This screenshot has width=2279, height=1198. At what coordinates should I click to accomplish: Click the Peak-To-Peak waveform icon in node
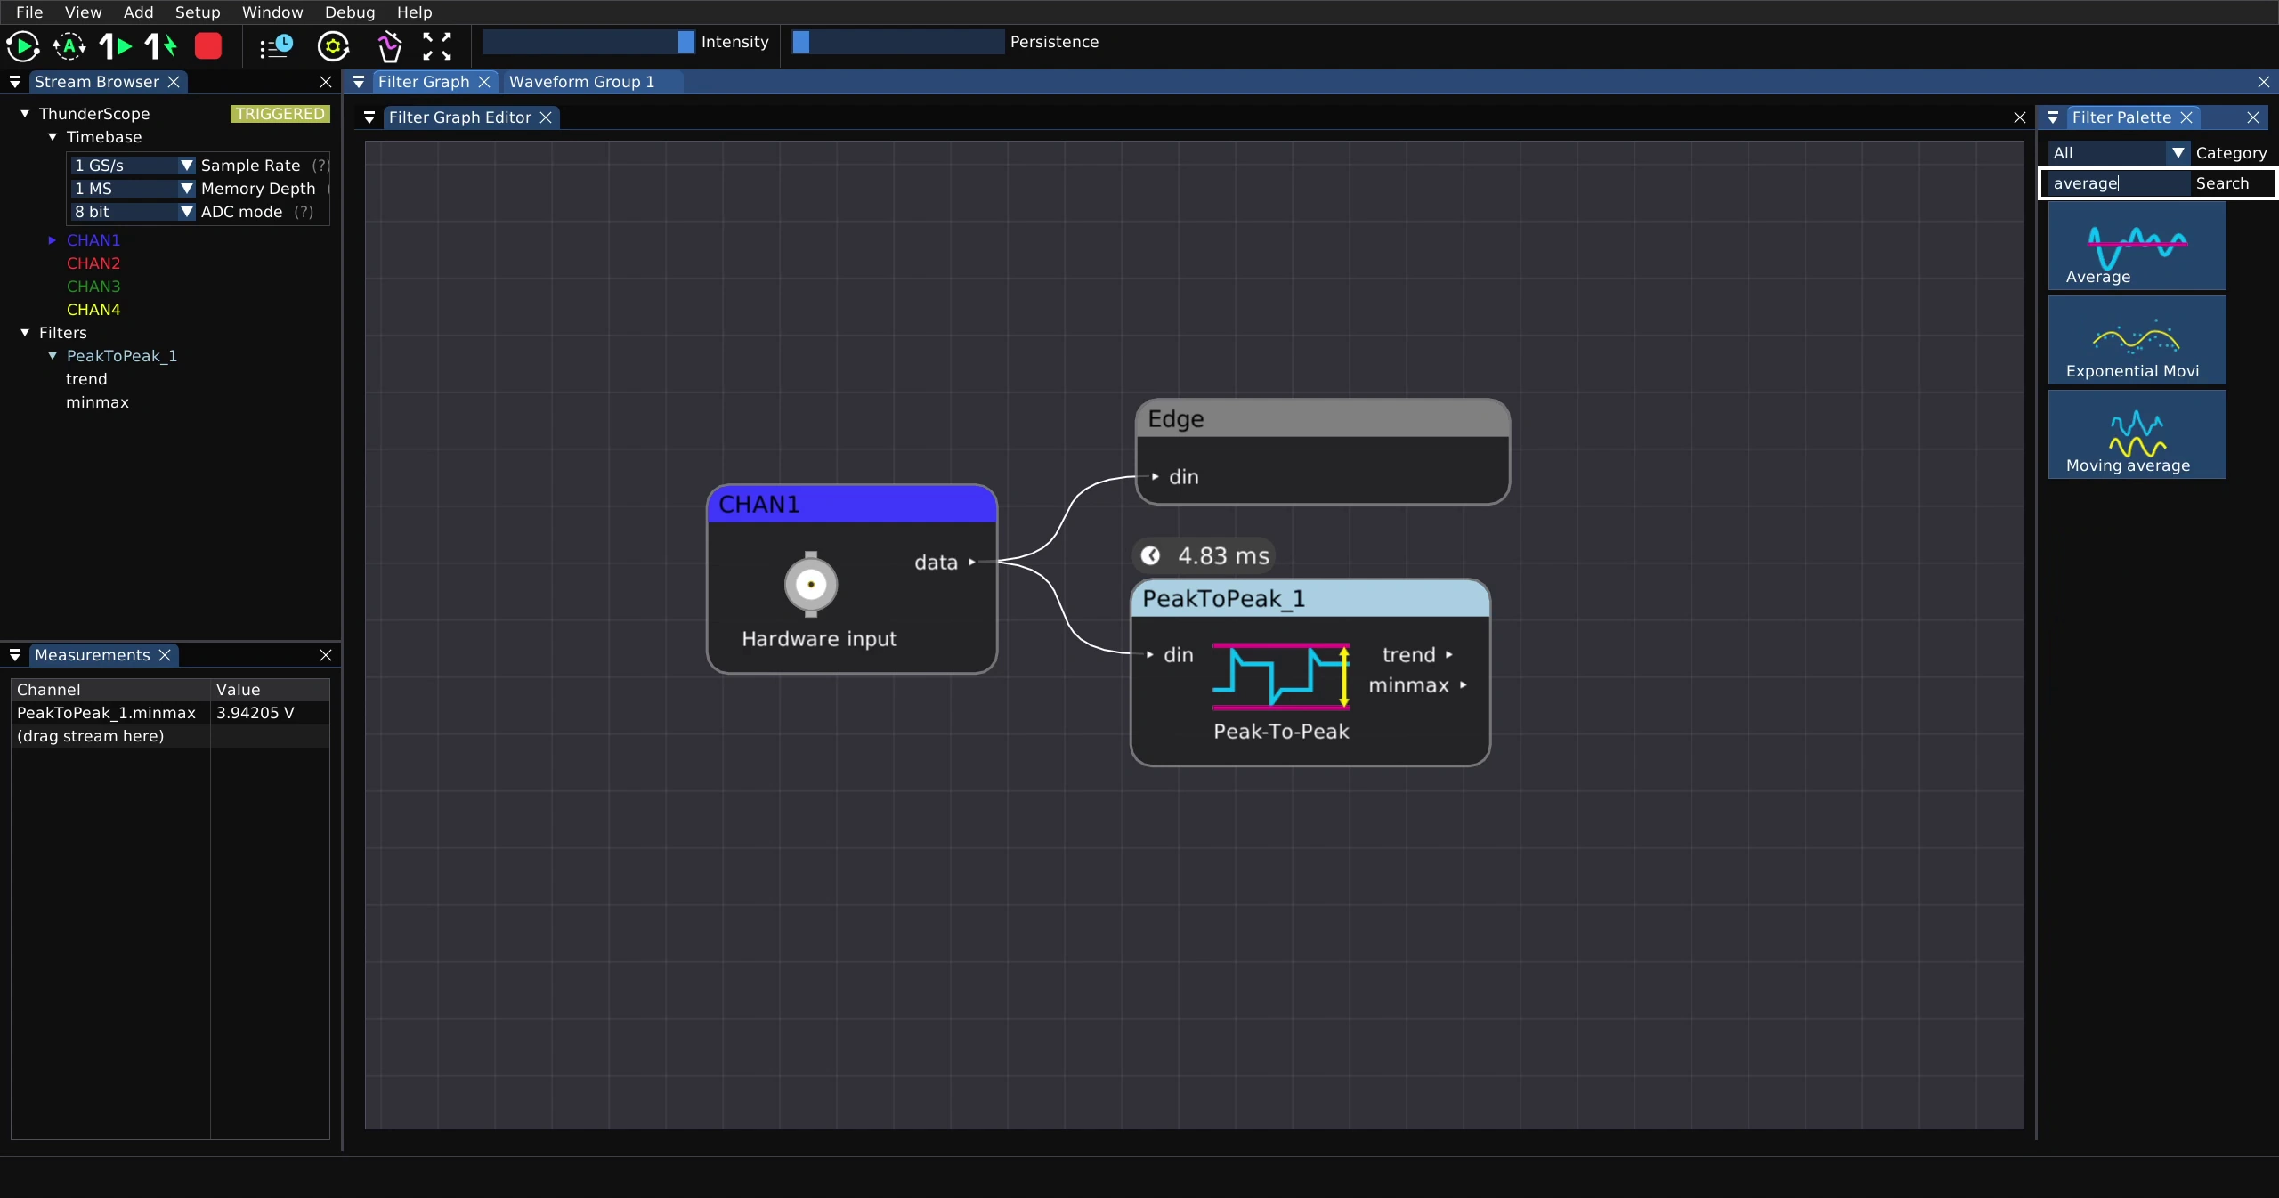click(1281, 676)
